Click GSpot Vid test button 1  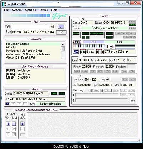click(8, 124)
